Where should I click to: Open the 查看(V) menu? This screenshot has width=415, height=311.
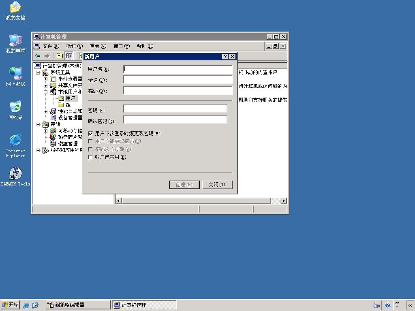pyautogui.click(x=98, y=46)
